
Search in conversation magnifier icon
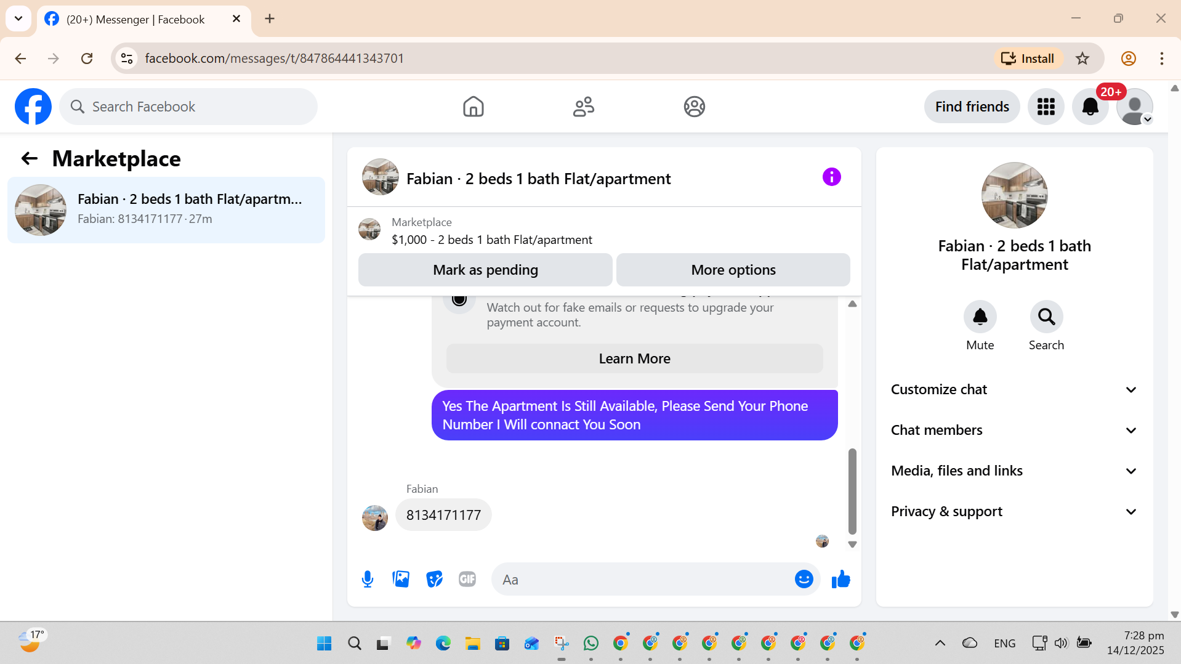tap(1046, 317)
